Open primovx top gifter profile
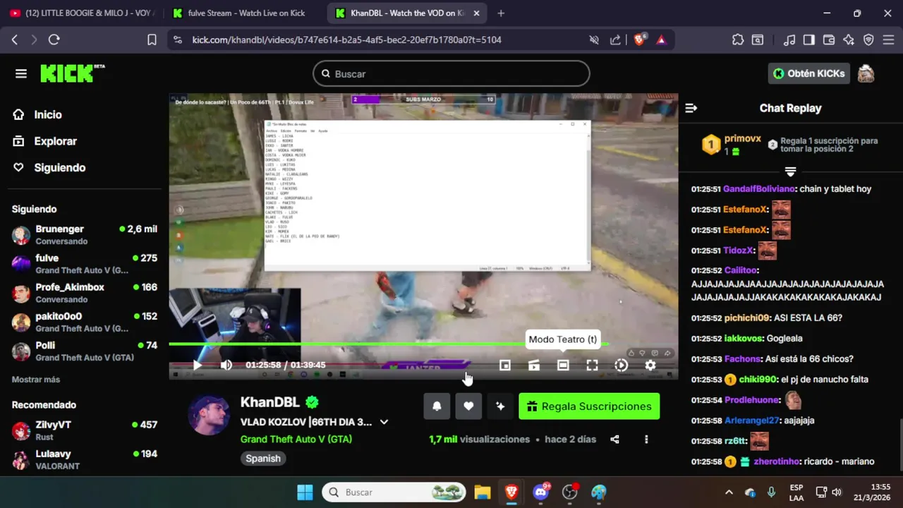The image size is (903, 508). (743, 139)
